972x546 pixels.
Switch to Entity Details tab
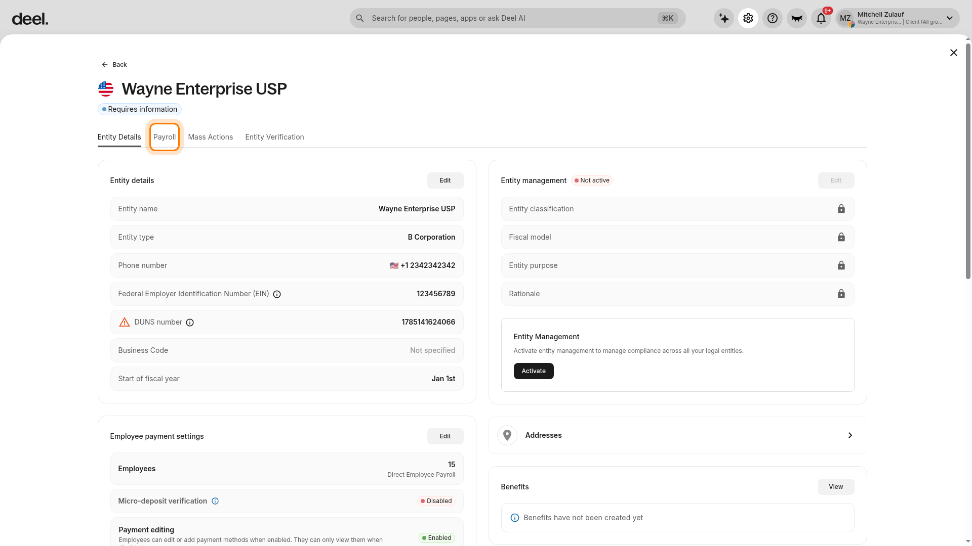[119, 137]
